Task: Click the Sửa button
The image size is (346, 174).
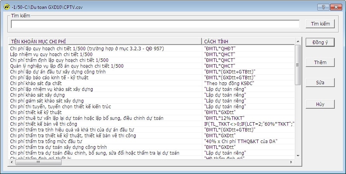Action: click(320, 83)
